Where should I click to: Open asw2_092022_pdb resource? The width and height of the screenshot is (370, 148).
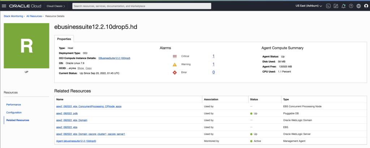pos(67,113)
